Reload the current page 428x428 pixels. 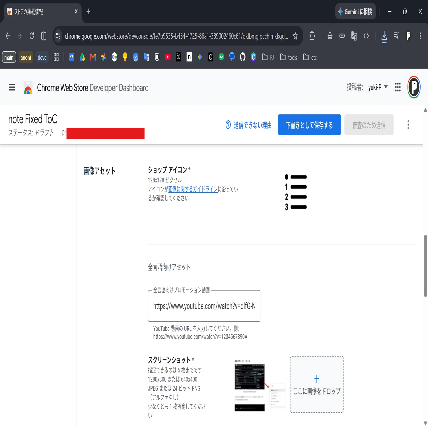tap(32, 36)
